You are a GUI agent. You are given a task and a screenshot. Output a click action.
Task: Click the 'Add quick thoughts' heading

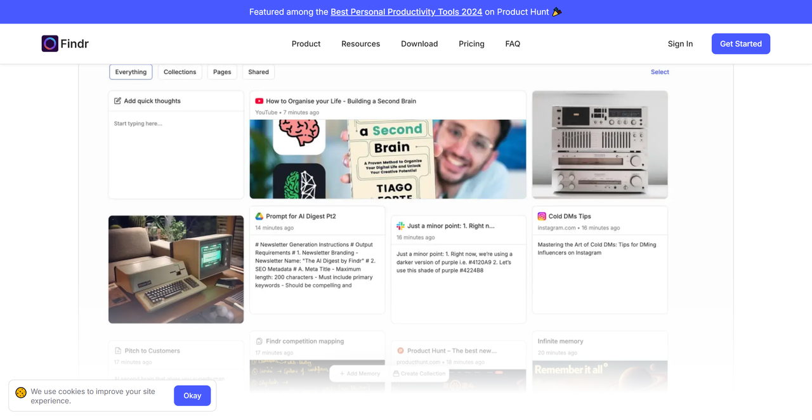coord(152,101)
